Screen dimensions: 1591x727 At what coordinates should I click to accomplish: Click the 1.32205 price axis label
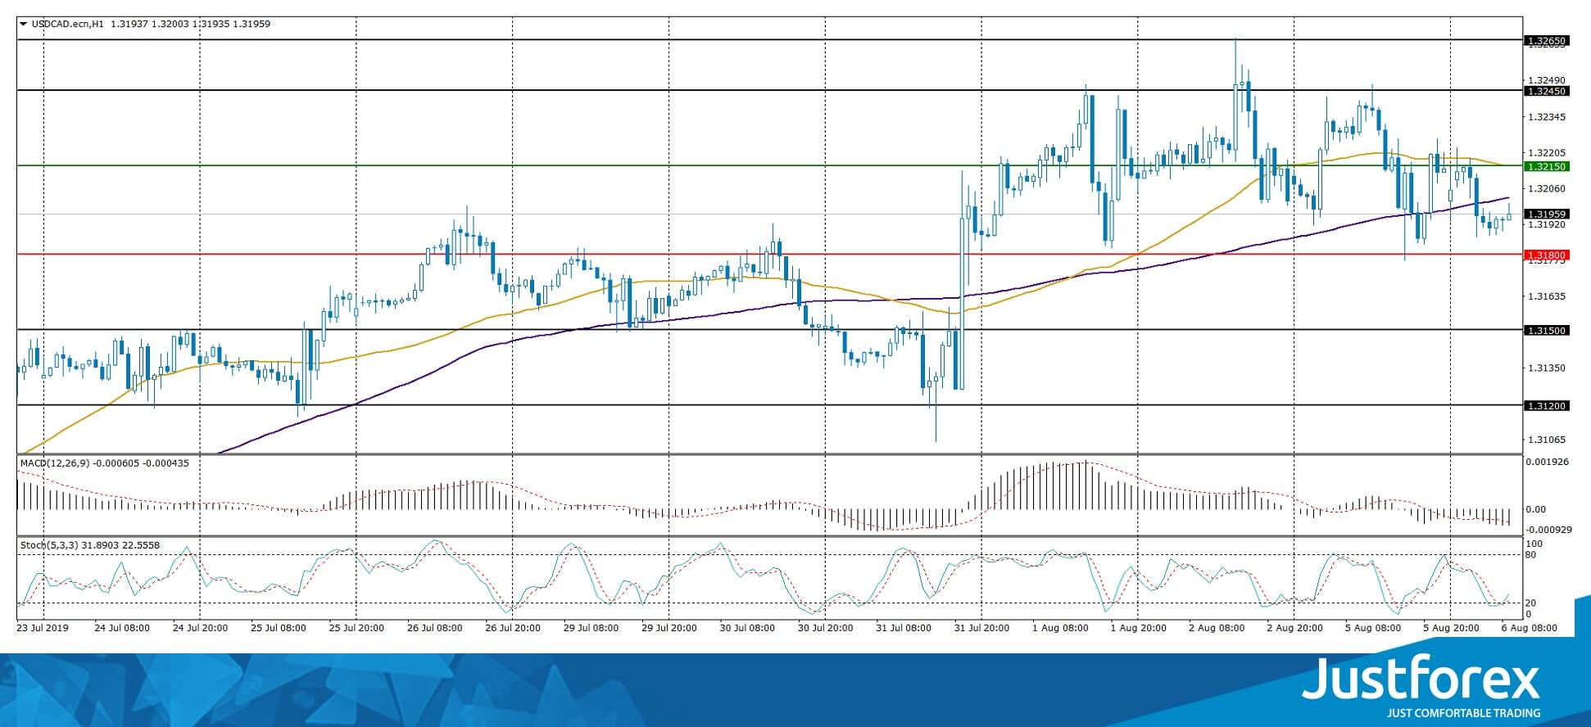click(x=1548, y=152)
